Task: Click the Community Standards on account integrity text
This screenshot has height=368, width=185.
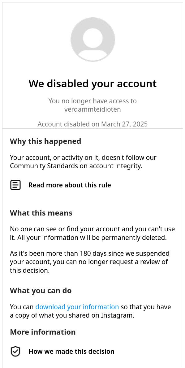Action: (76, 166)
